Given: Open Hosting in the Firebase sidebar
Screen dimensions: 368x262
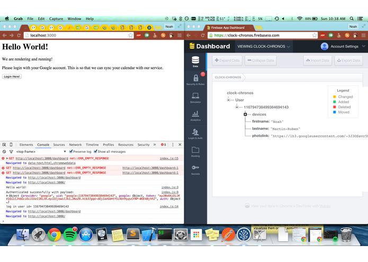Looking at the screenshot, I should click(195, 152).
